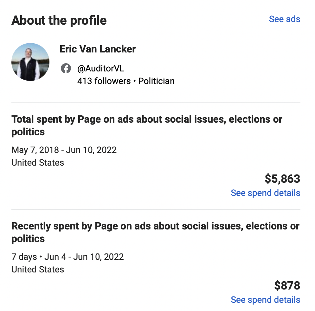
Task: Click the 413 followers Politician text
Action: coord(126,81)
